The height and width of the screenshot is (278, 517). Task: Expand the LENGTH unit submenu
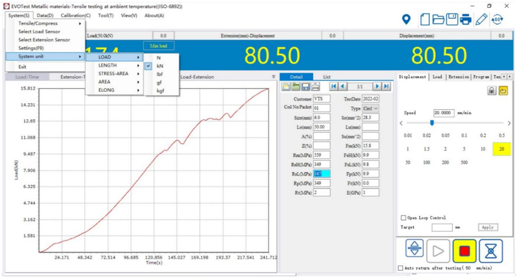tap(114, 66)
